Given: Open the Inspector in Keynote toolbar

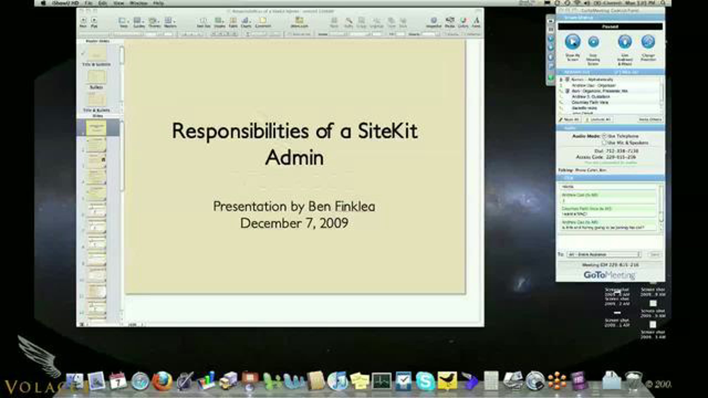Looking at the screenshot, I should 433,21.
